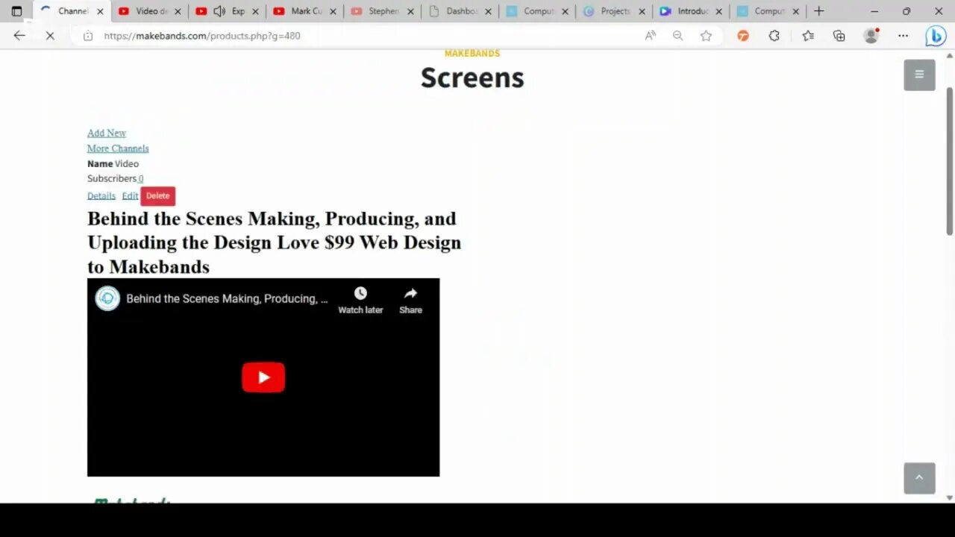Open the Bing chat sidebar icon

936,36
